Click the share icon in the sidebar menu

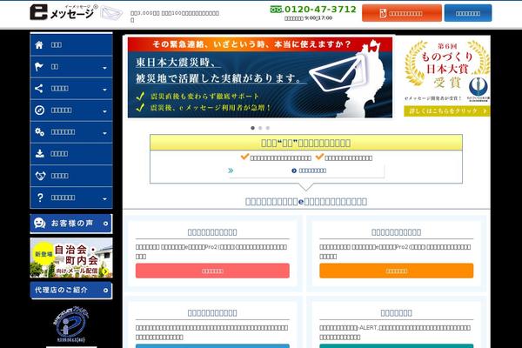click(39, 88)
